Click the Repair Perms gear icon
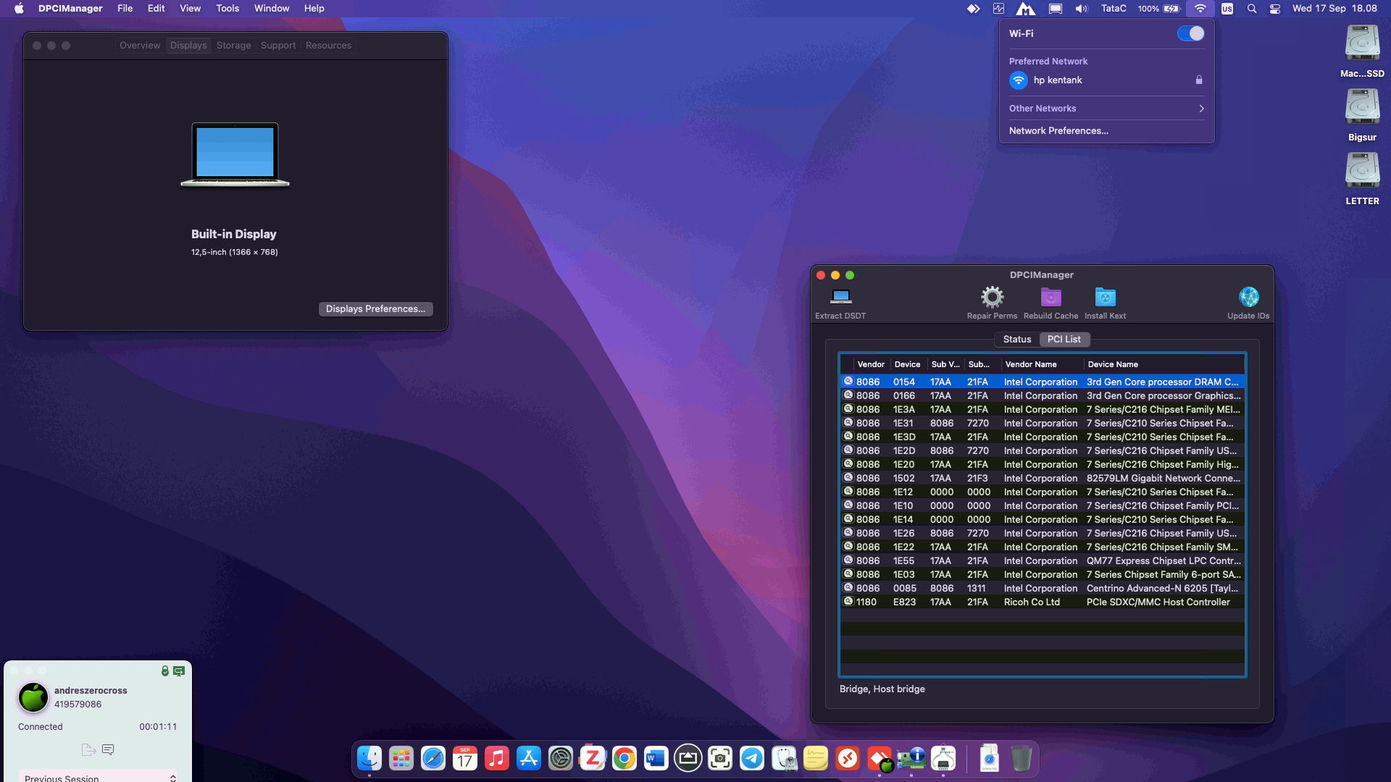Image resolution: width=1391 pixels, height=782 pixels. (x=992, y=297)
